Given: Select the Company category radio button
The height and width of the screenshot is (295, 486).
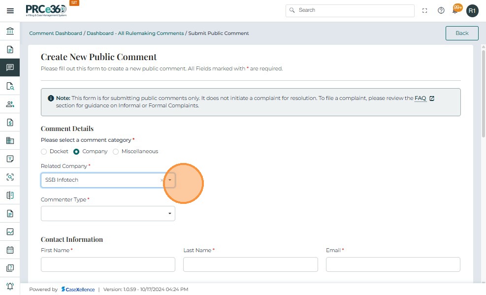Looking at the screenshot, I should point(76,152).
